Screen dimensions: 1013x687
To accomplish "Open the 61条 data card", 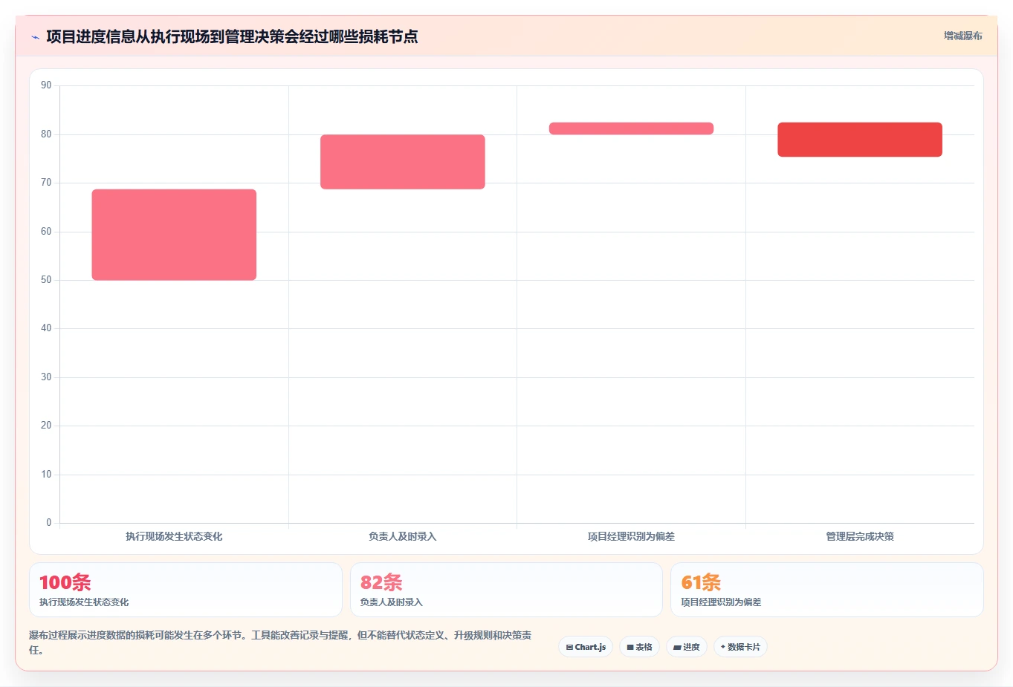I will (x=826, y=590).
